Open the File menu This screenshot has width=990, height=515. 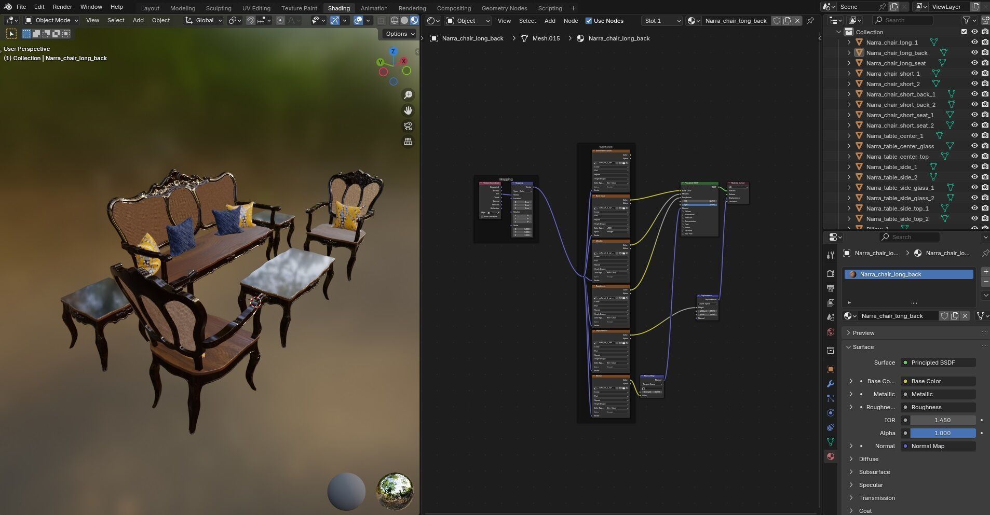(x=21, y=7)
